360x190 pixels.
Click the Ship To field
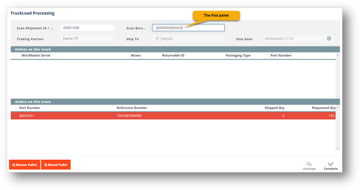[188, 38]
